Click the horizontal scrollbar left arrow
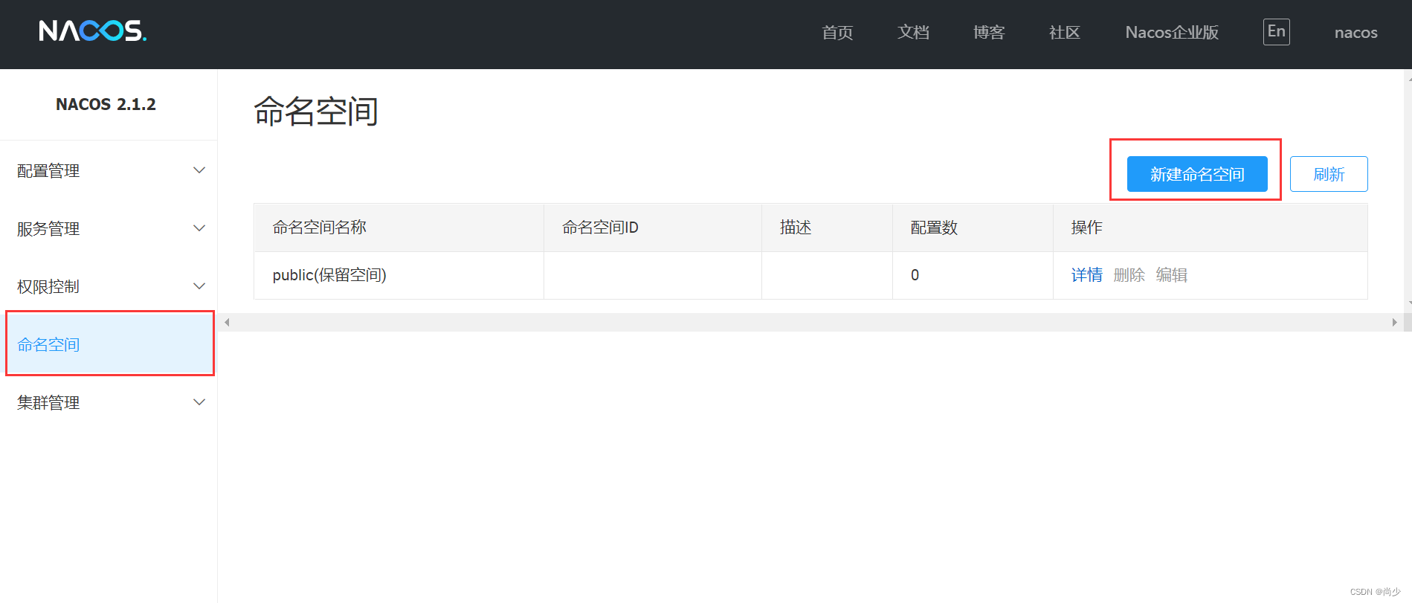 tap(227, 322)
